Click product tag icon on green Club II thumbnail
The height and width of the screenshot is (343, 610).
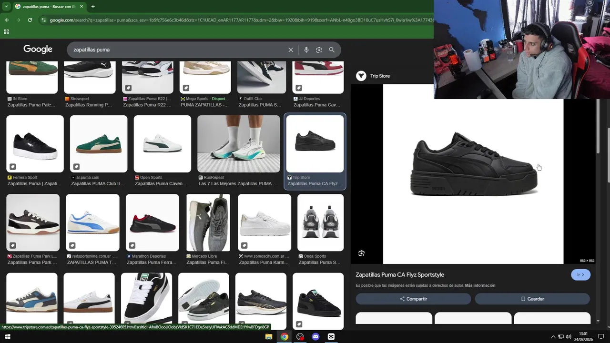point(76,167)
